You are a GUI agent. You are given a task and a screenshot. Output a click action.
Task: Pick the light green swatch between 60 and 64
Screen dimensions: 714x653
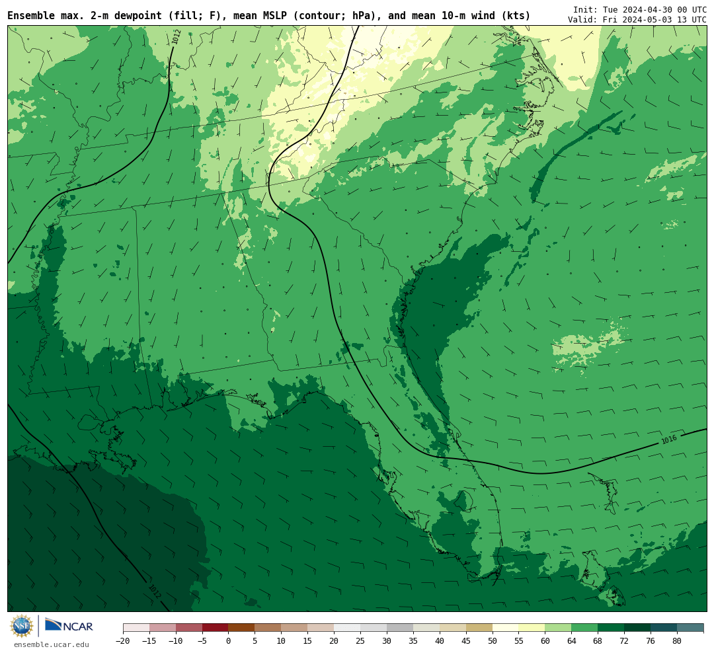pyautogui.click(x=559, y=628)
